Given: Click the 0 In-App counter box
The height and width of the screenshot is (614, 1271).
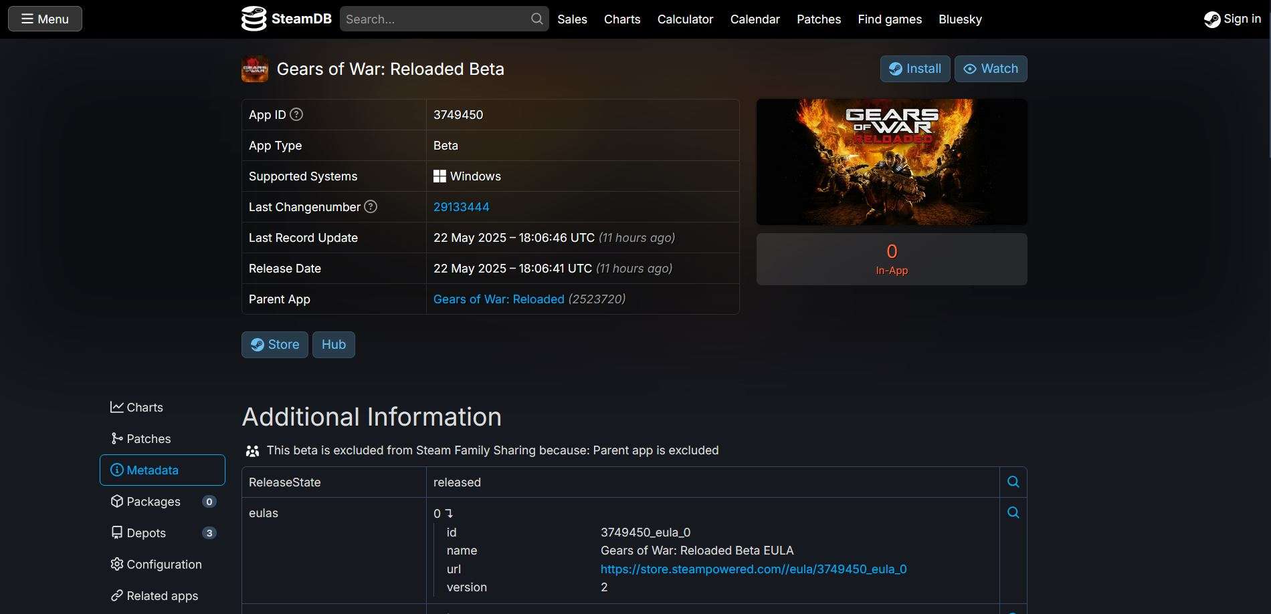Looking at the screenshot, I should pos(892,259).
